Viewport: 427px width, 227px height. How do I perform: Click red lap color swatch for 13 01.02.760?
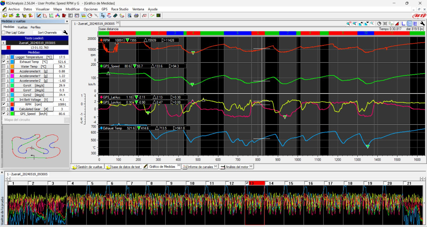tap(9, 48)
